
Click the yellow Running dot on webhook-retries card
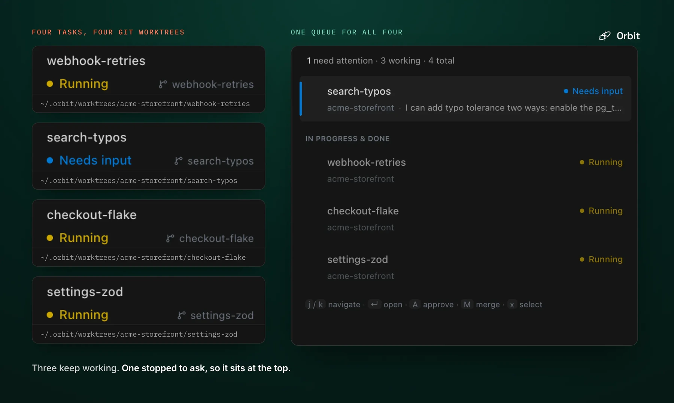point(50,84)
